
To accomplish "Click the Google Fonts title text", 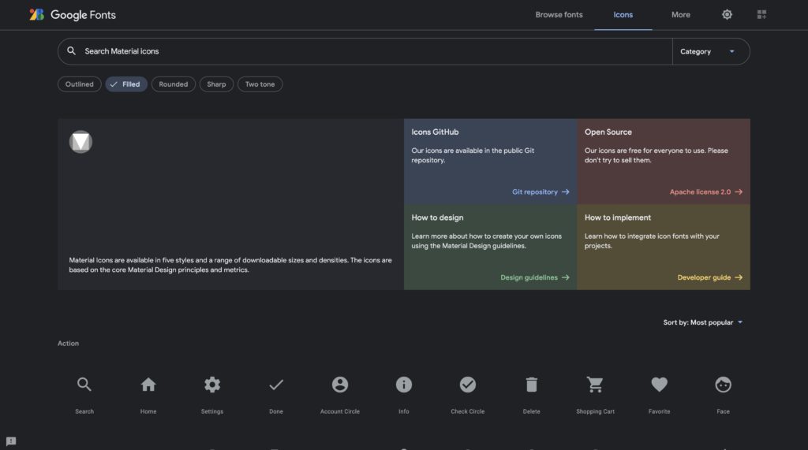I will pos(83,15).
